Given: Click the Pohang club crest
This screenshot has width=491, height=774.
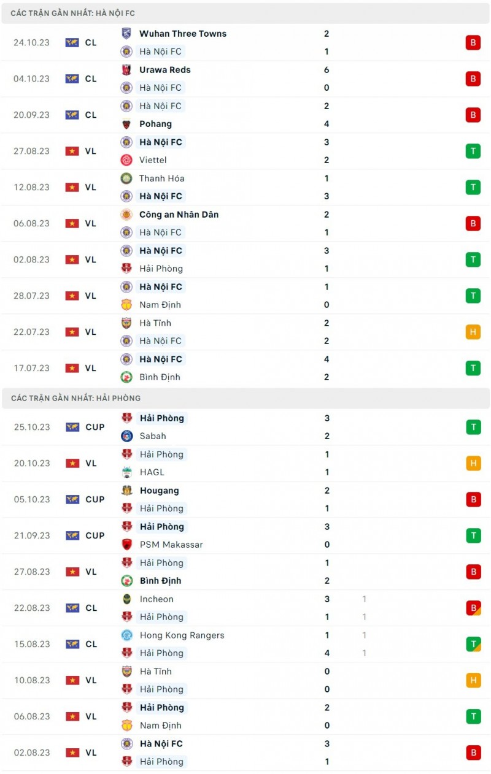Looking at the screenshot, I should tap(126, 124).
